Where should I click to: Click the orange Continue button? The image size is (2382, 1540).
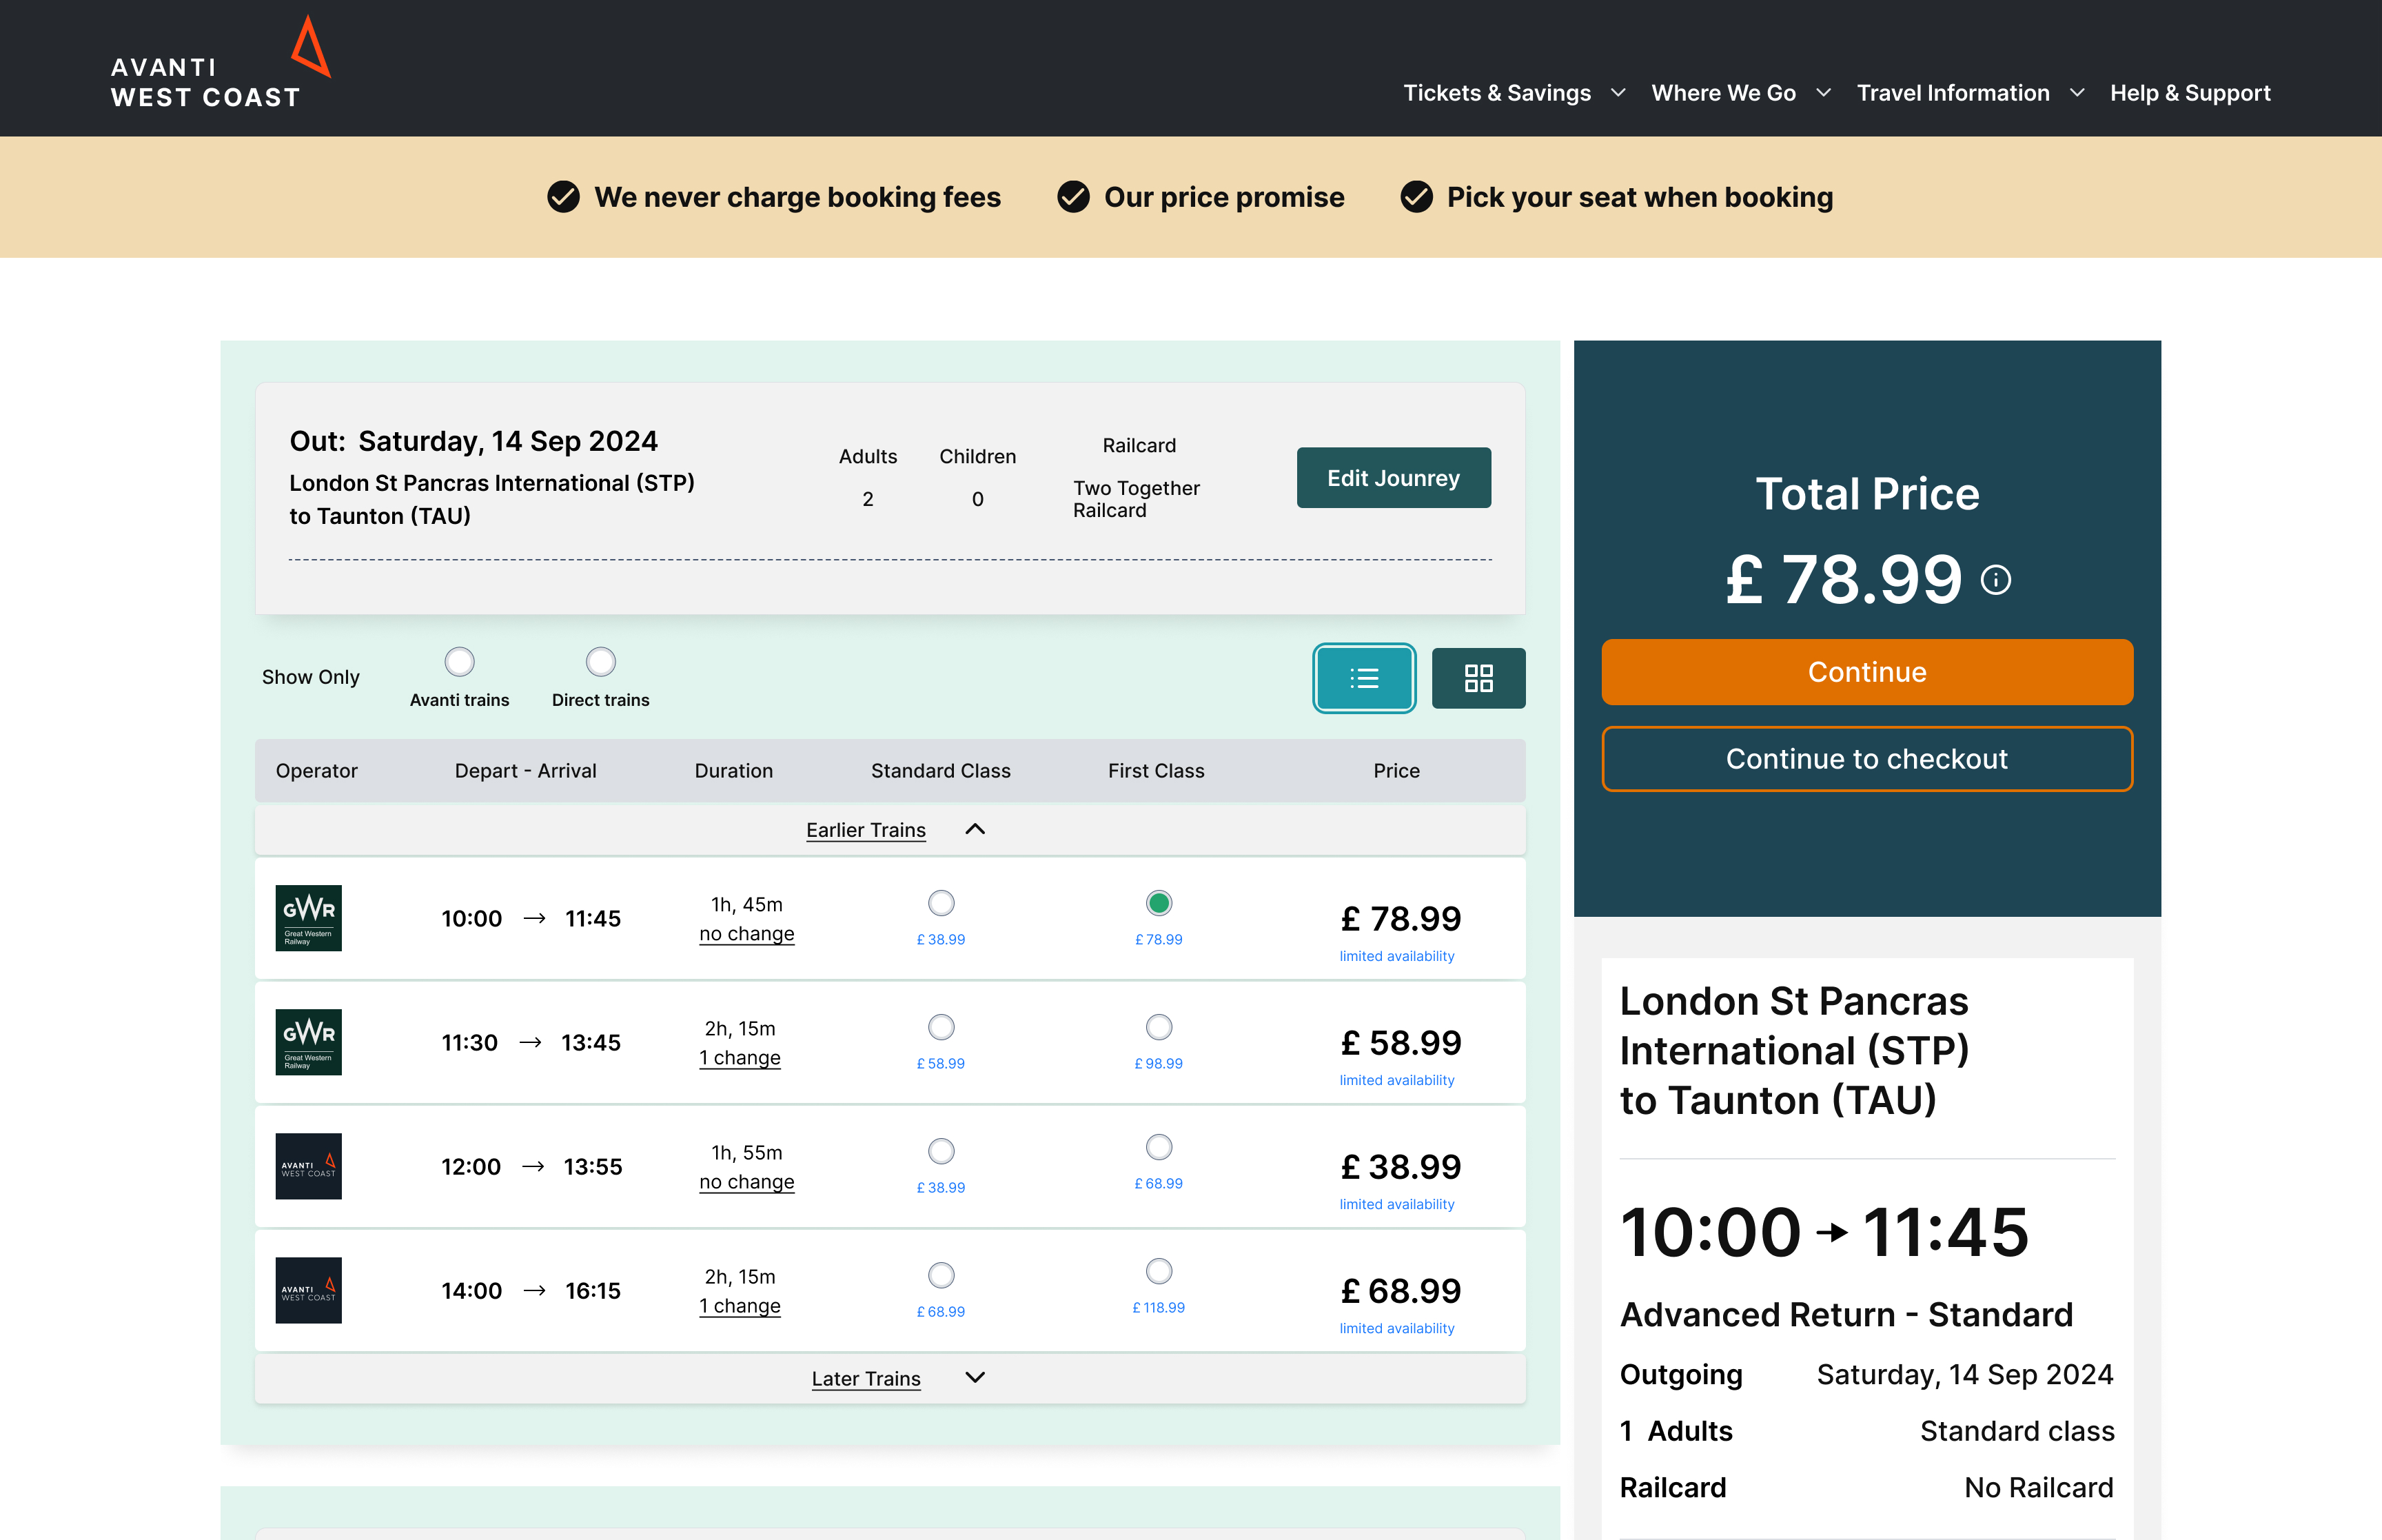click(x=1866, y=672)
